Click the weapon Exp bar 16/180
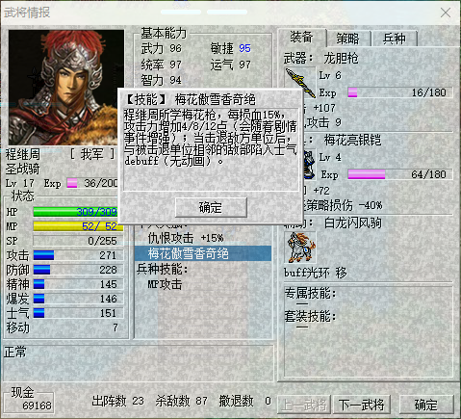Viewport: 461px width, 419px height. point(400,92)
